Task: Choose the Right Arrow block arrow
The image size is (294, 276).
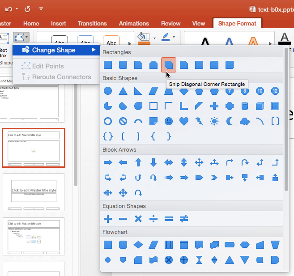Action: [108, 162]
